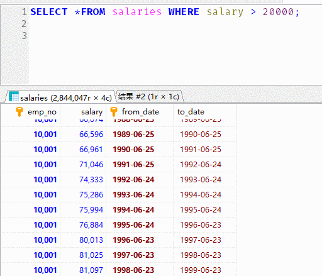Image resolution: width=322 pixels, height=276 pixels.
Task: Select salary cell 80,013
Action: [83, 240]
